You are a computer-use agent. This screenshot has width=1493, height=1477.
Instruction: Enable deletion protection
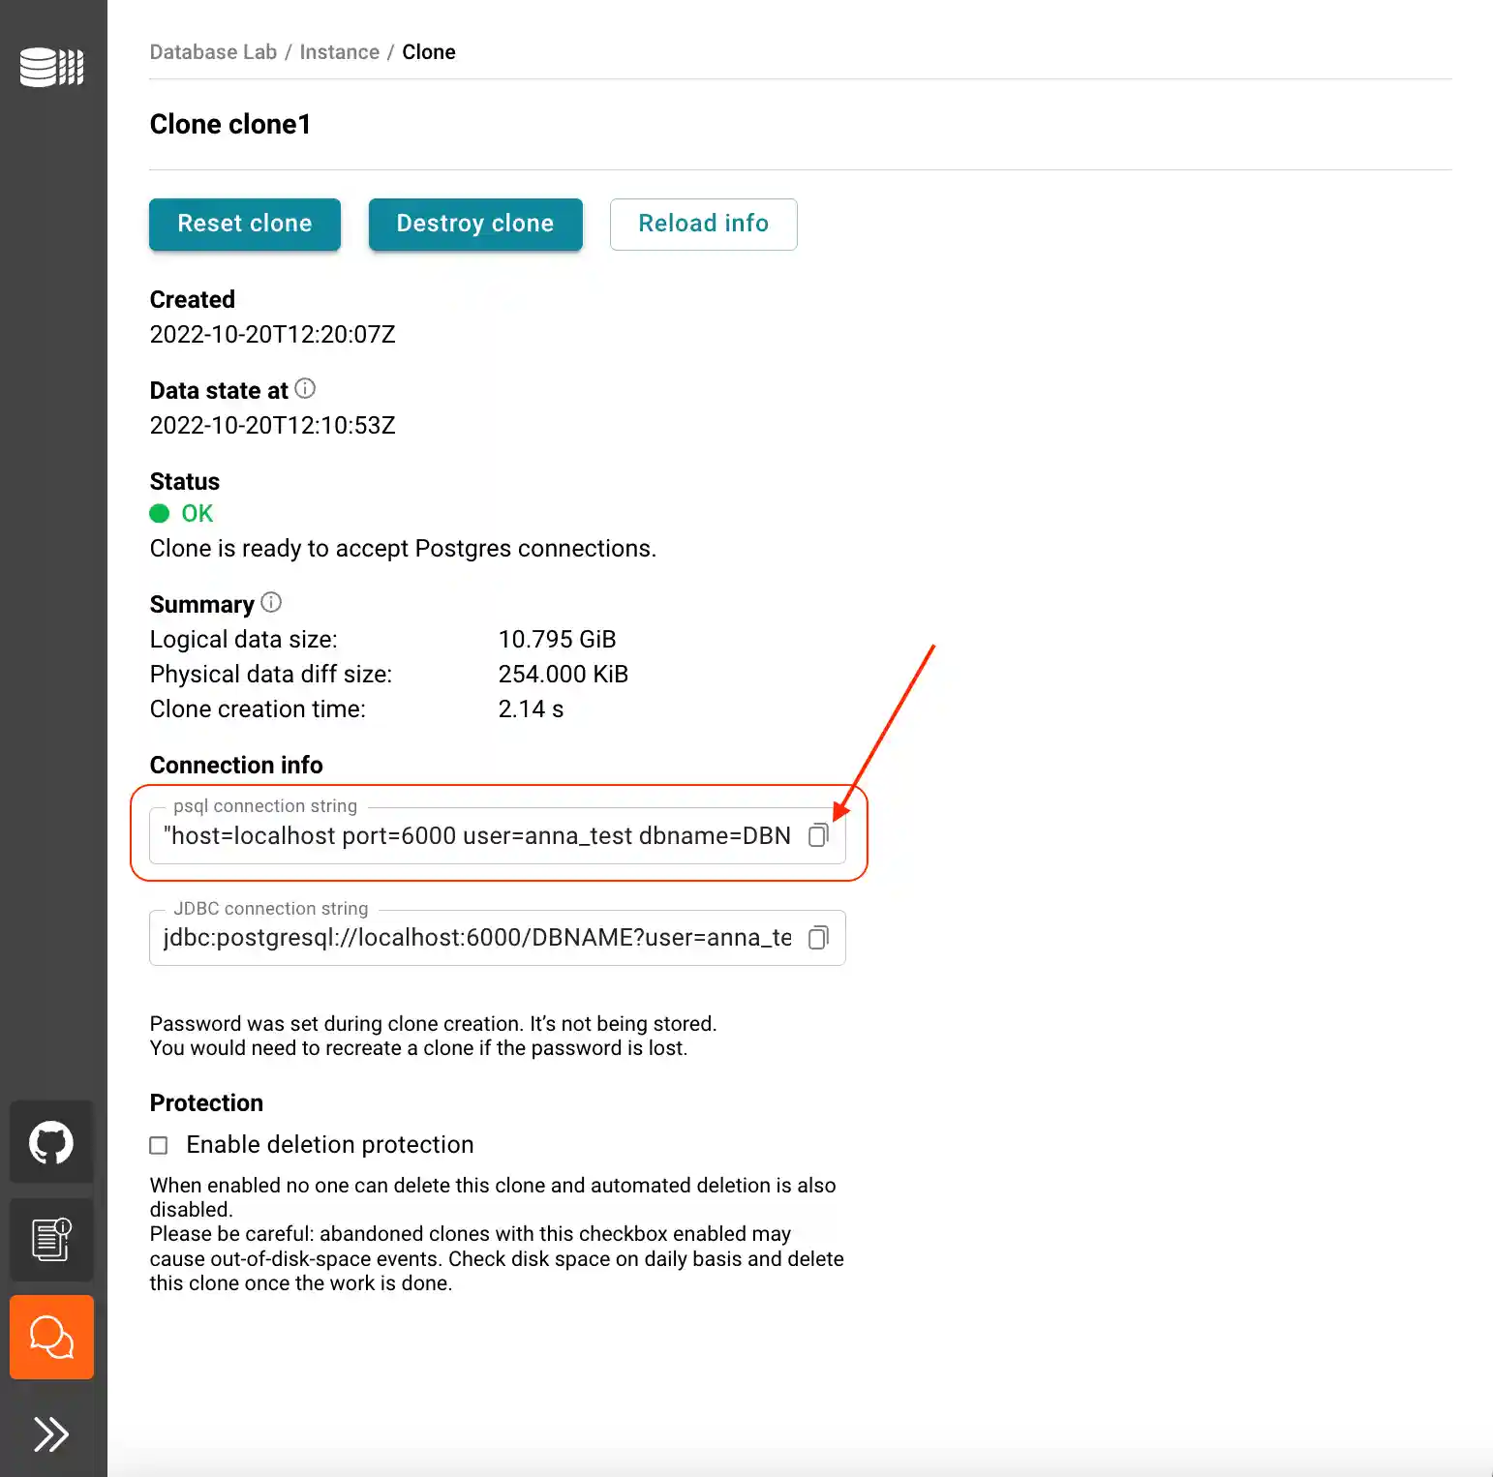159,1145
